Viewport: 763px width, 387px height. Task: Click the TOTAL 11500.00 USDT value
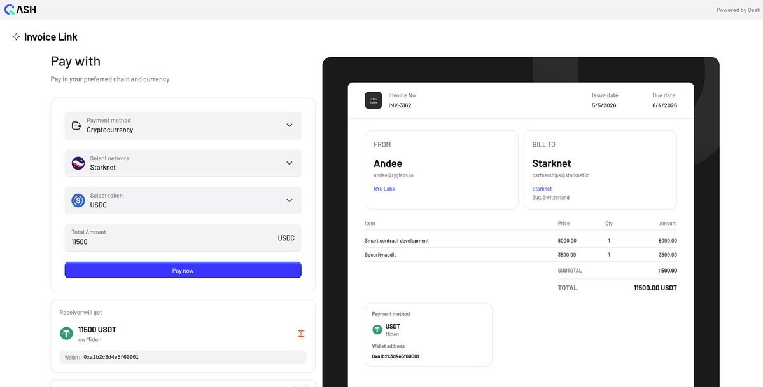coord(655,288)
